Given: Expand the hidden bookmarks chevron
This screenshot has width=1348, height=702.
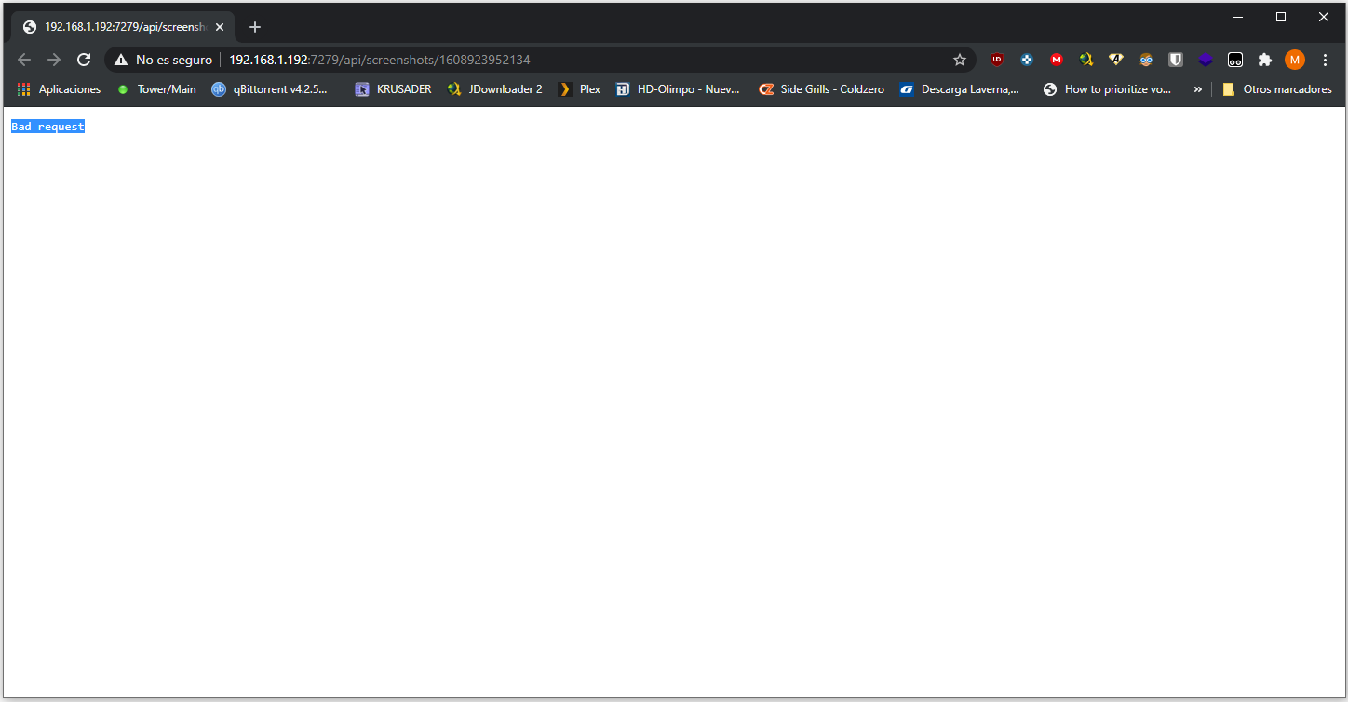Looking at the screenshot, I should (x=1197, y=89).
